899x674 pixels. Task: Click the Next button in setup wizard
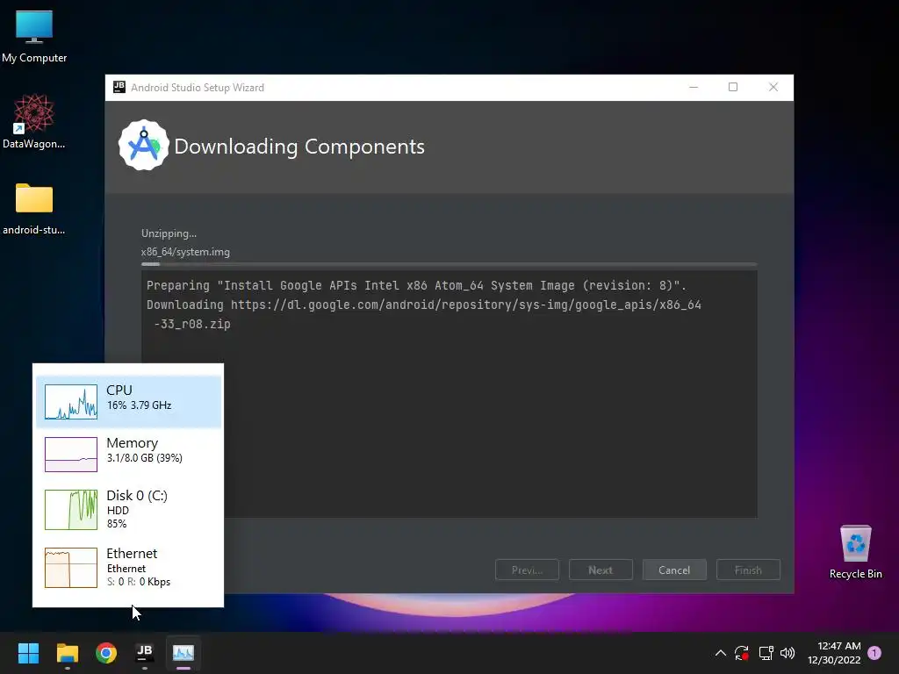(601, 570)
